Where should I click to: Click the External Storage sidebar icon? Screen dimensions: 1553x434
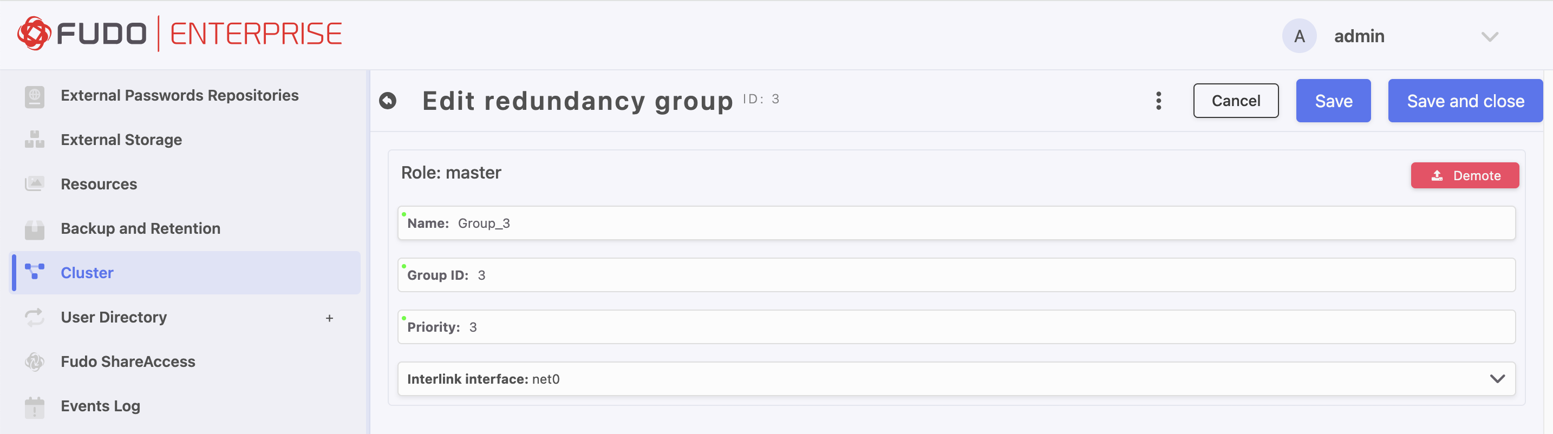(x=34, y=140)
